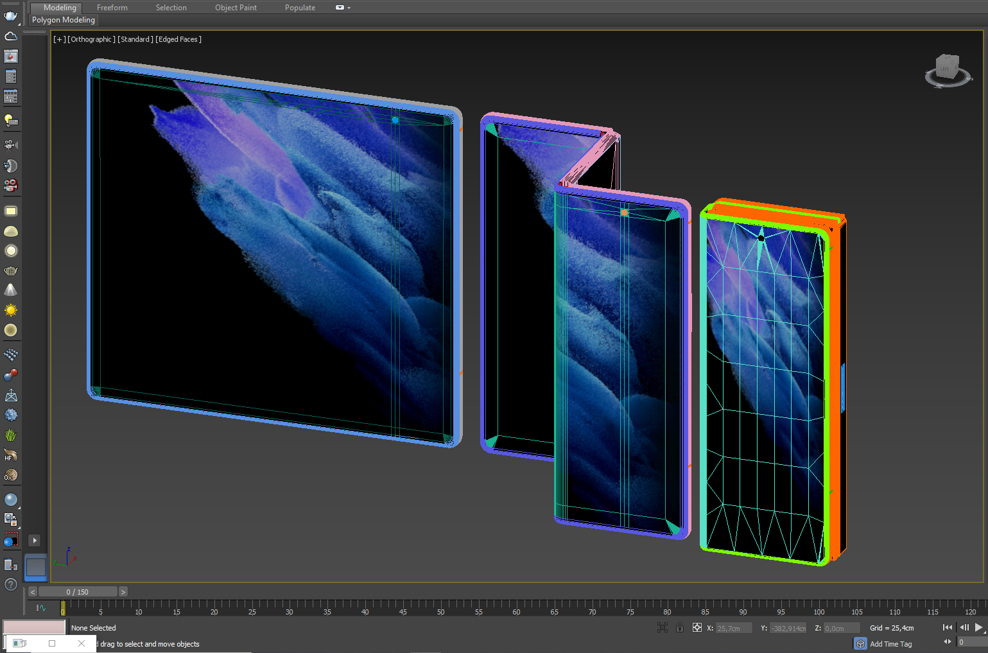The height and width of the screenshot is (653, 988).
Task: Toggle the selection lock padlock
Action: click(x=680, y=628)
